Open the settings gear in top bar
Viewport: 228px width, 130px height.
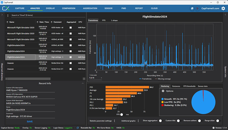pos(223,9)
